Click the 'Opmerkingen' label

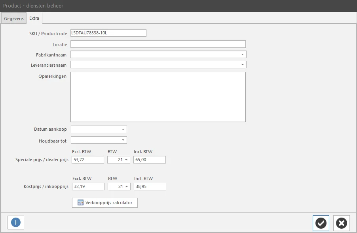[52, 76]
